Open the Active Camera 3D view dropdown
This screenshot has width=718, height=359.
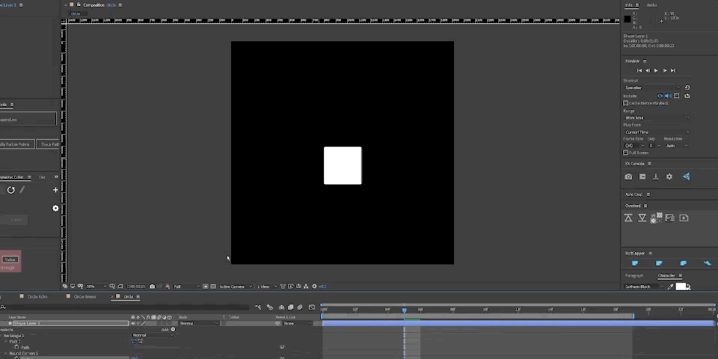tap(236, 286)
